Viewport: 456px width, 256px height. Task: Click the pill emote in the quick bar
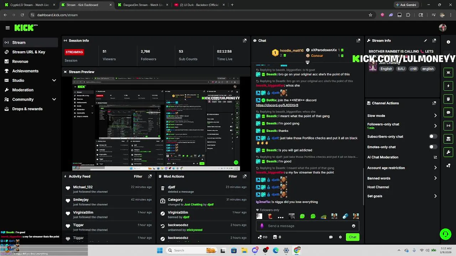click(345, 216)
